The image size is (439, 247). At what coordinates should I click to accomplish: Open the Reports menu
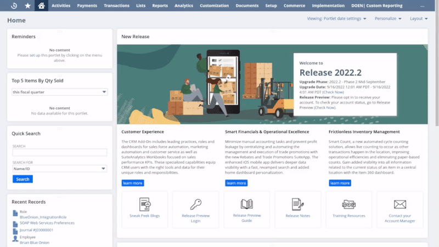(x=160, y=5)
